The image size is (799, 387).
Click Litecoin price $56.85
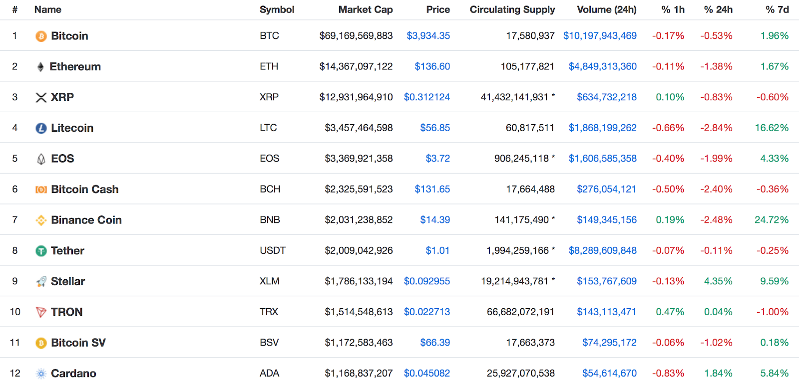pos(435,128)
